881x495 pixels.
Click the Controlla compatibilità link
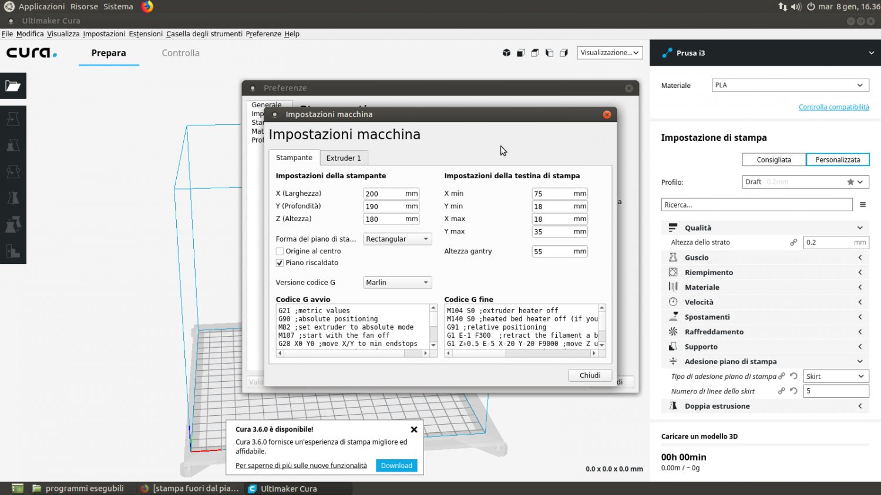pos(833,107)
